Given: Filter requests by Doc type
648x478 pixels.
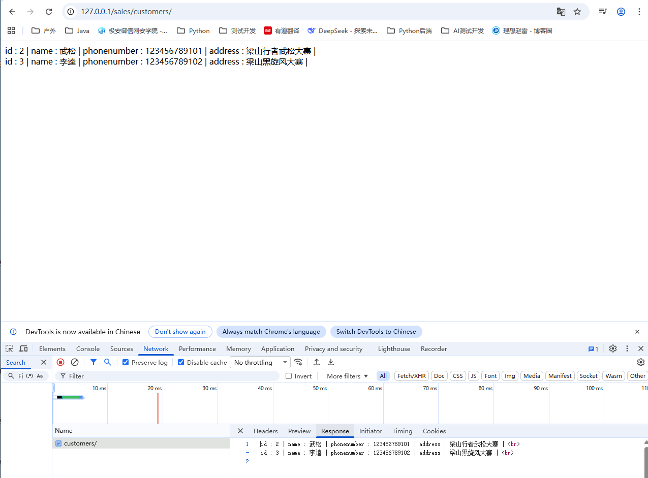Looking at the screenshot, I should [439, 376].
